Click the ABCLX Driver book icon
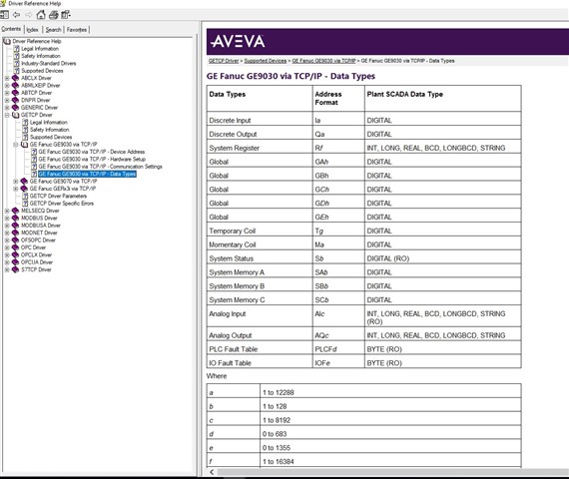 coord(15,78)
